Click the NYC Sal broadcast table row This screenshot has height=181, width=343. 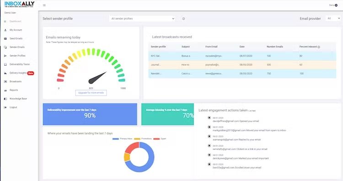click(242, 56)
